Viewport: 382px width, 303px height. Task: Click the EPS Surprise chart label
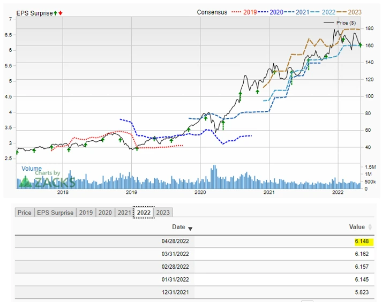point(34,13)
